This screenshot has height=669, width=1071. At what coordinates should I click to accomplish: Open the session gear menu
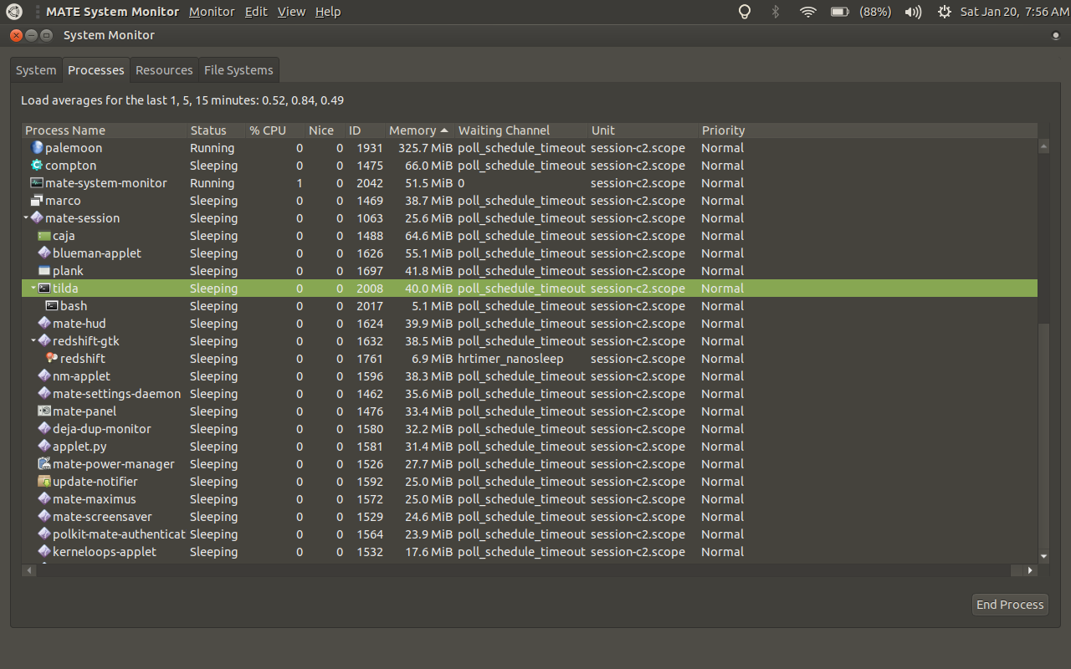pyautogui.click(x=945, y=12)
